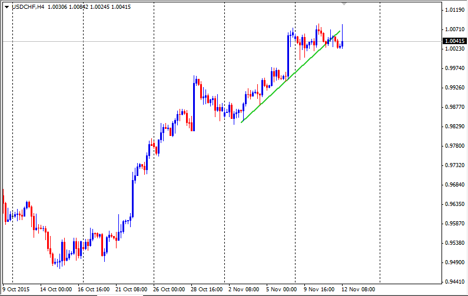Click the 0.98770 price axis label
Image resolution: width=468 pixels, height=296 pixels.
pyautogui.click(x=455, y=107)
